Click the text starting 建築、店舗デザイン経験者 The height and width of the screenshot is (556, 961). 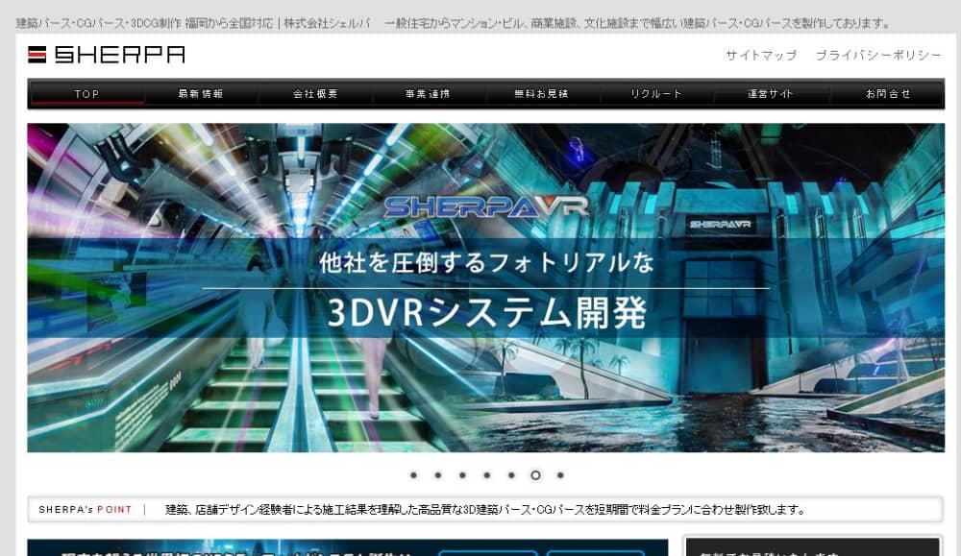484,510
